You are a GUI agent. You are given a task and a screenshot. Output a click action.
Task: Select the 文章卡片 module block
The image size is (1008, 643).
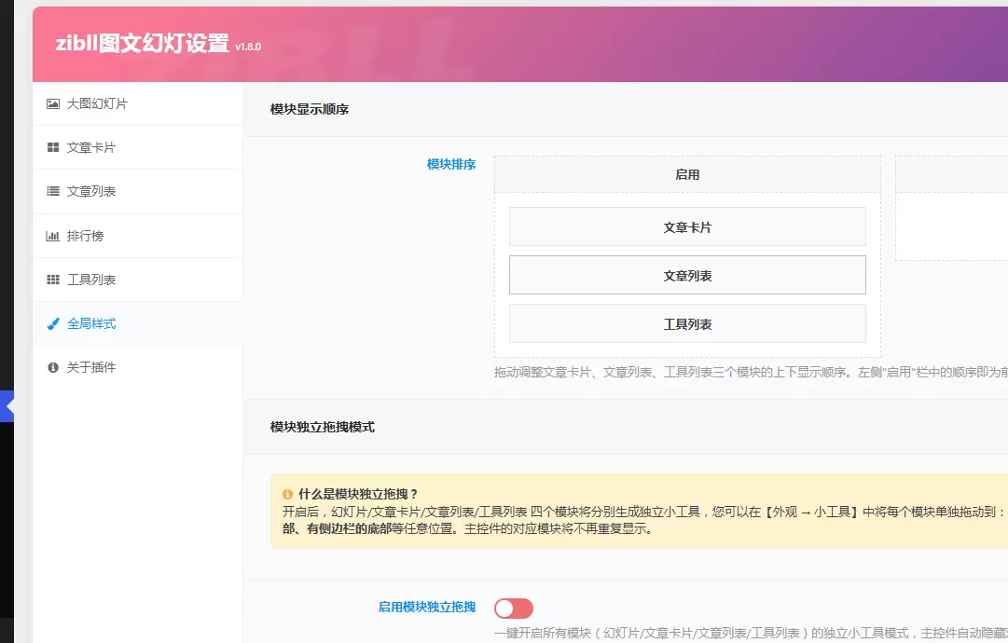pyautogui.click(x=687, y=226)
